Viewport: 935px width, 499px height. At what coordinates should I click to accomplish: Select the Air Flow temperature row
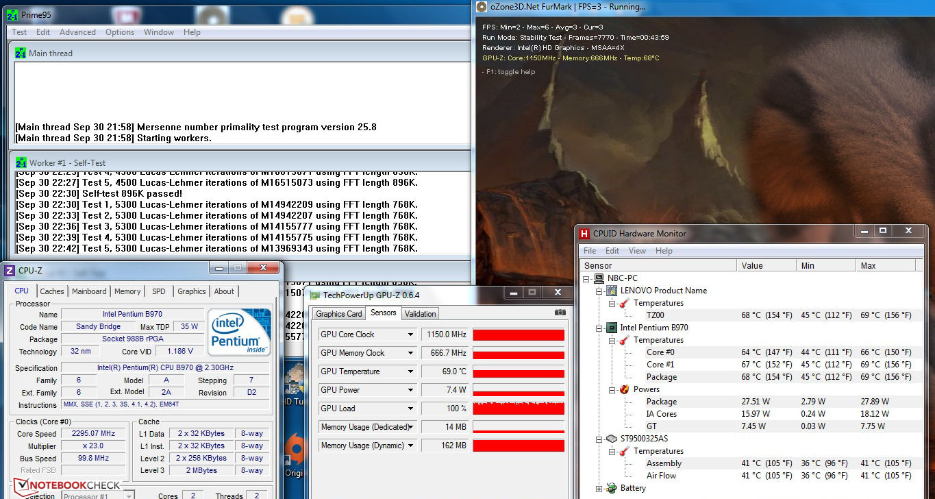tap(750, 476)
